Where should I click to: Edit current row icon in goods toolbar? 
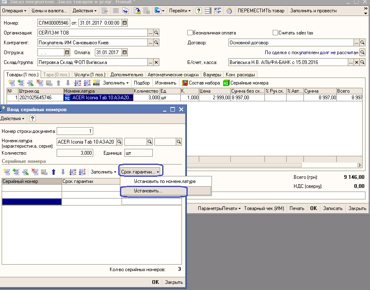pyautogui.click(x=30, y=83)
